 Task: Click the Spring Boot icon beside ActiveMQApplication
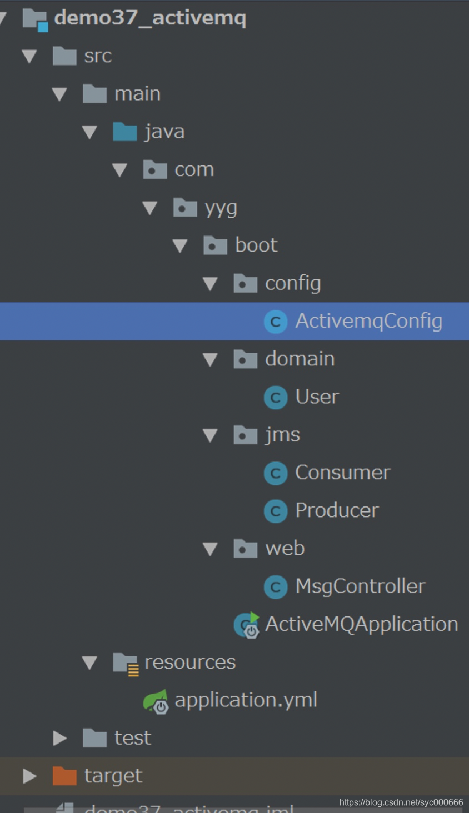pyautogui.click(x=246, y=624)
